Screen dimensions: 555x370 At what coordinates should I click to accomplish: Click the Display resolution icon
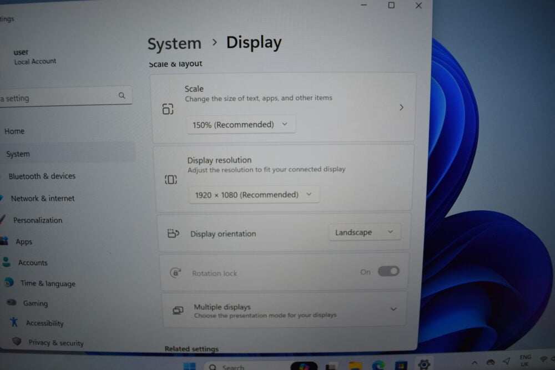pos(170,180)
